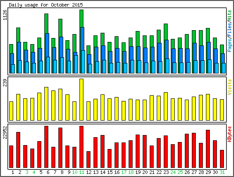Click the green weekend day label 10

75,172
